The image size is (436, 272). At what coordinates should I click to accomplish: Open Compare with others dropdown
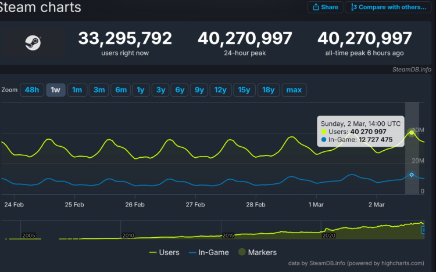click(x=389, y=7)
